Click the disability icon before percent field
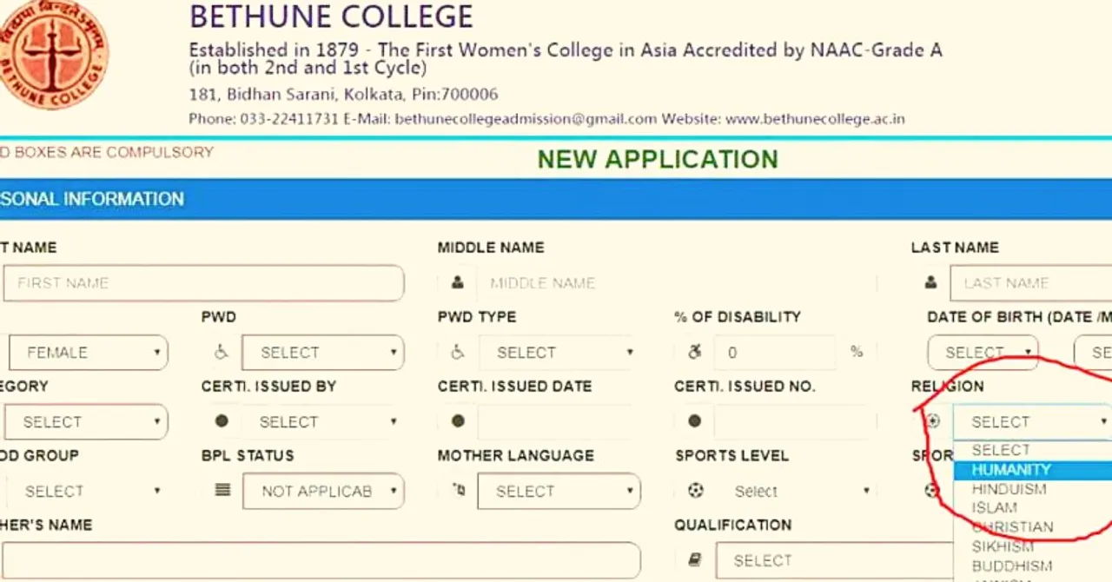The image size is (1112, 582). [694, 352]
